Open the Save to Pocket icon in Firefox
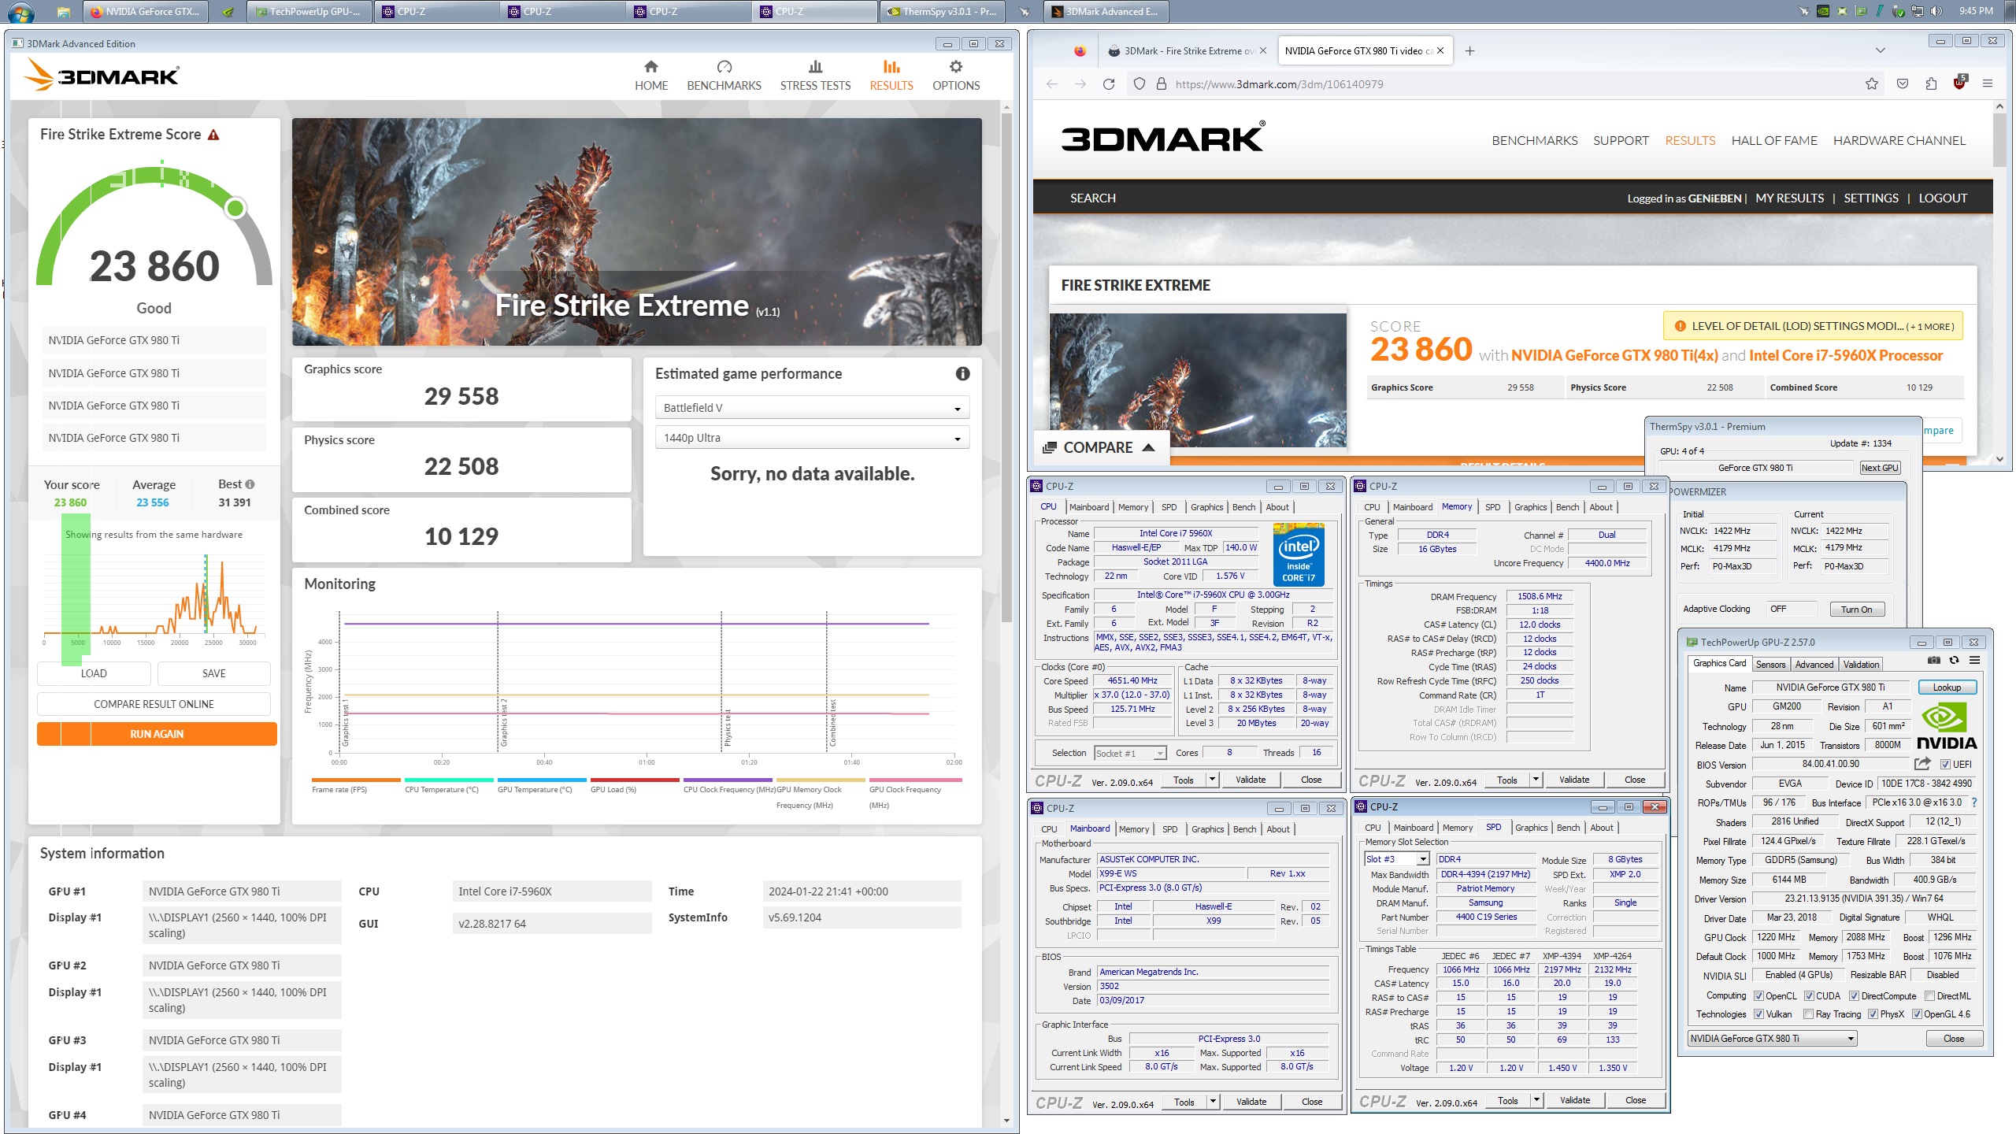Screen dimensions: 2016x1134 click(x=1903, y=84)
